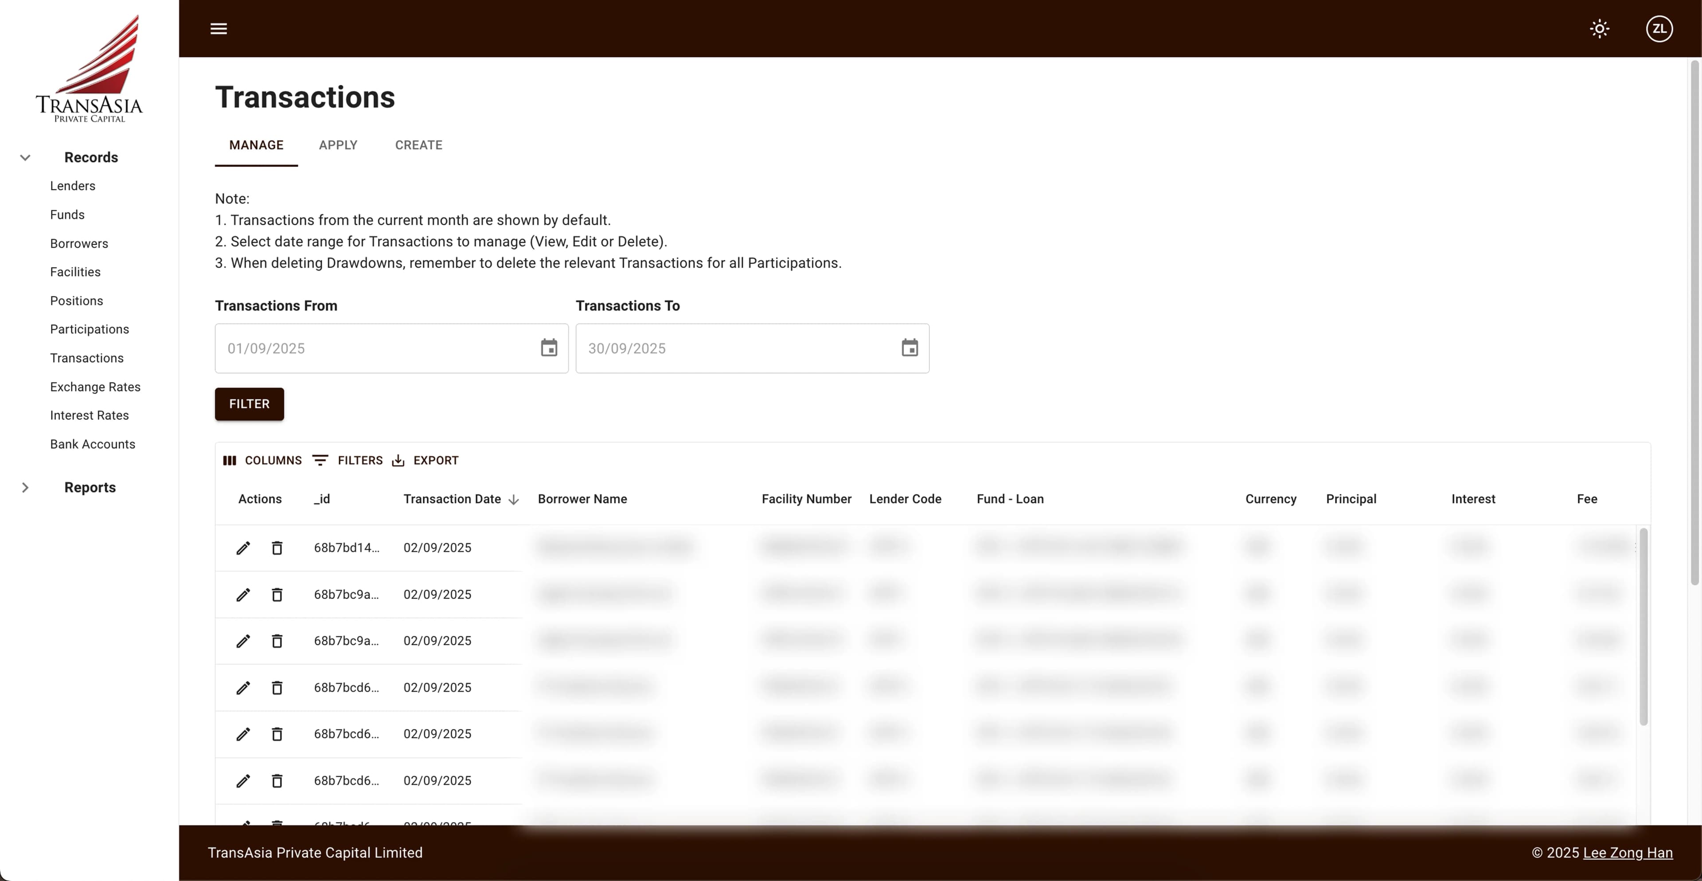Open the Transactions To calendar picker
The image size is (1702, 881).
coord(910,348)
